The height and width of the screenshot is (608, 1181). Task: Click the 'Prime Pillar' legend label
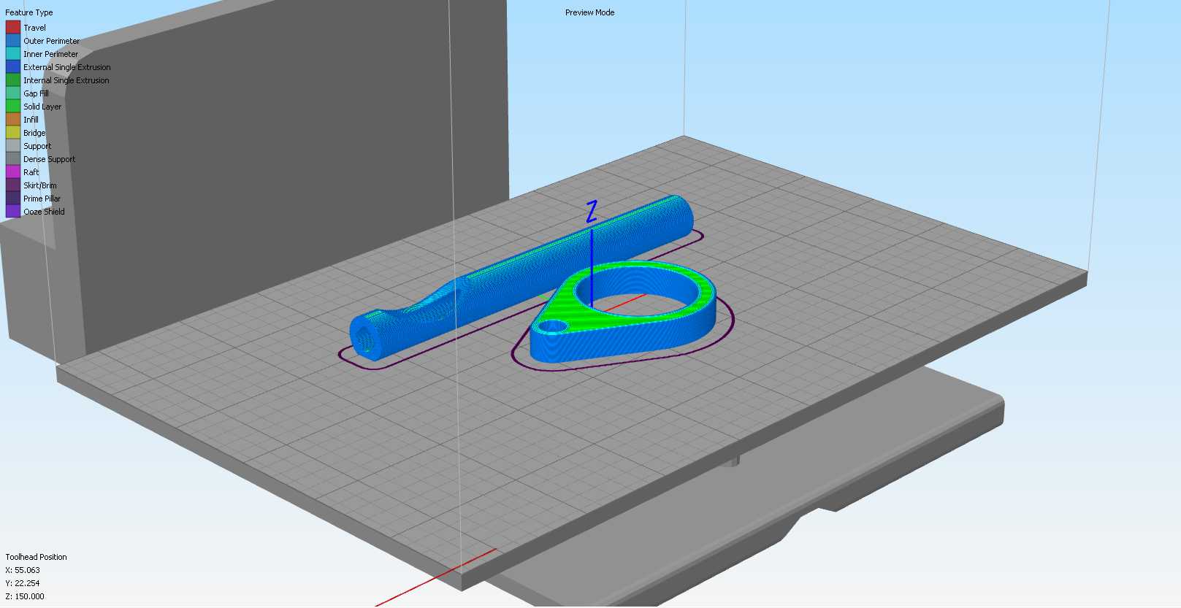click(x=42, y=199)
